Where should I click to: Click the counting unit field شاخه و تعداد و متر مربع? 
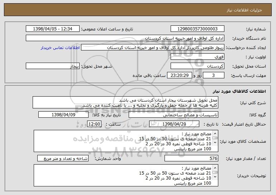tap(63, 158)
